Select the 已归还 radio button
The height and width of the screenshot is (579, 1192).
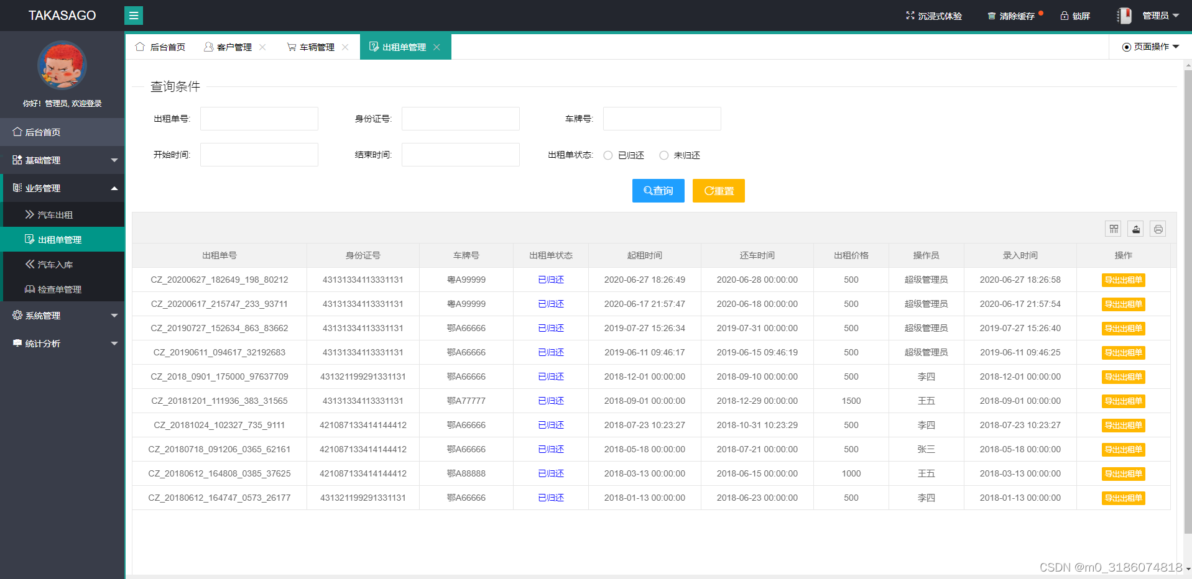[608, 155]
